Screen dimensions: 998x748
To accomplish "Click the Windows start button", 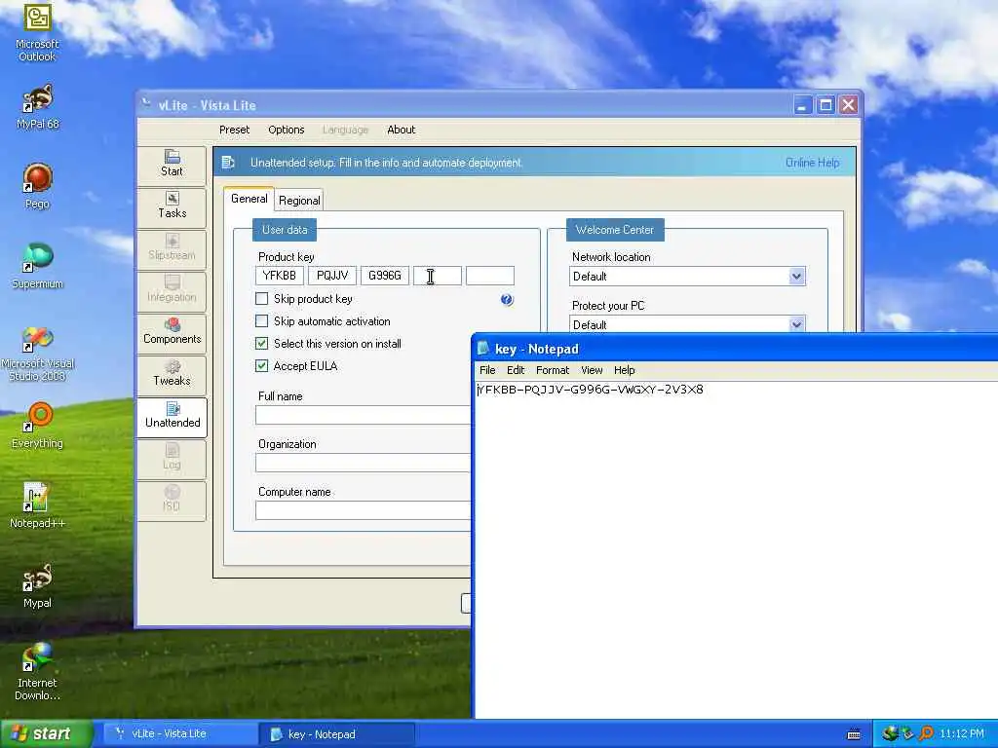I will click(46, 734).
